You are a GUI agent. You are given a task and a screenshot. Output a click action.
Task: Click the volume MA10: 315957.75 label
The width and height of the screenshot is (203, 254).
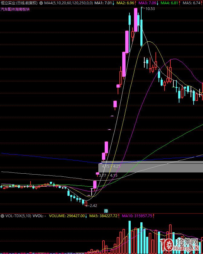pos(138,216)
